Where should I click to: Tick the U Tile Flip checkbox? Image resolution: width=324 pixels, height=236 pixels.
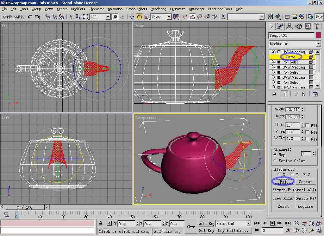pos(307,125)
